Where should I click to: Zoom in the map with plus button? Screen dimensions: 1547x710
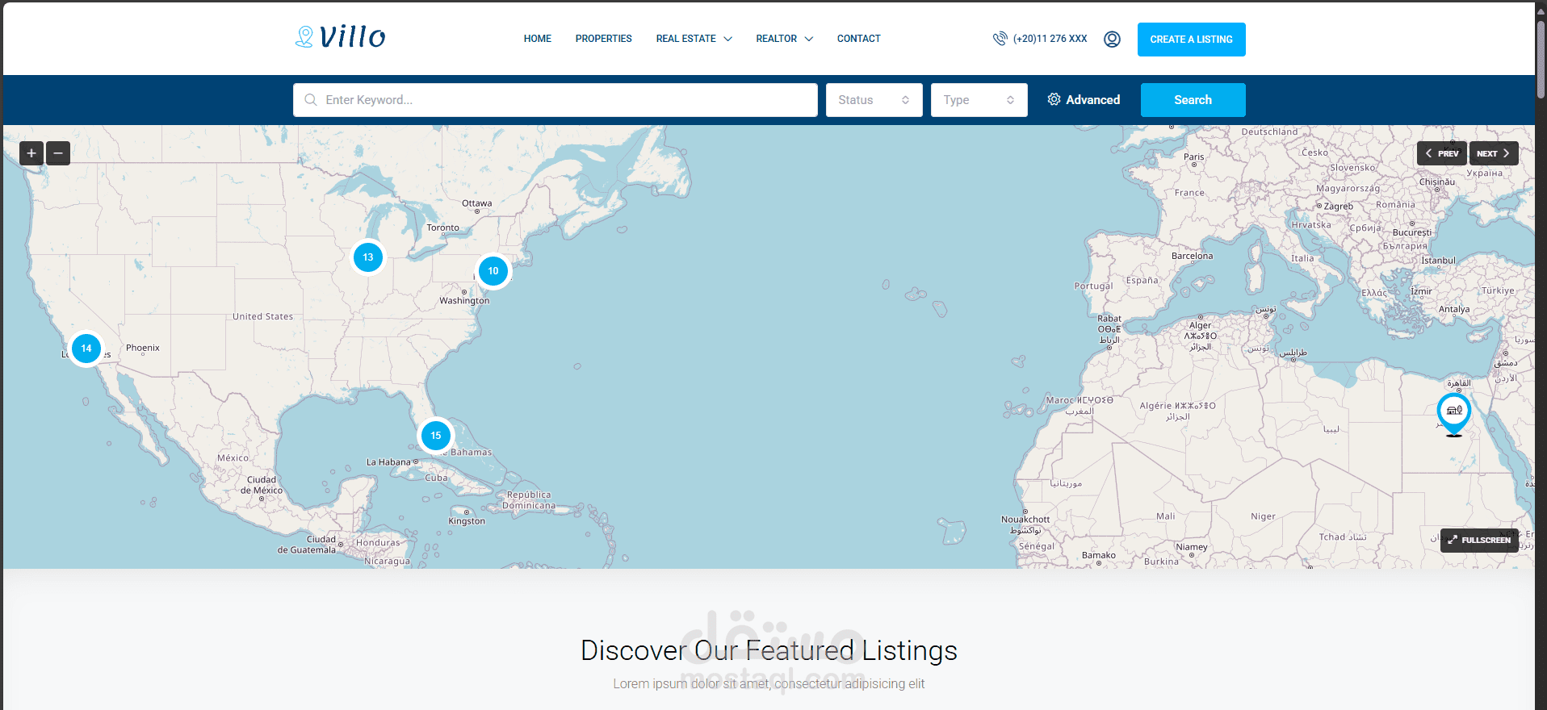[x=31, y=153]
